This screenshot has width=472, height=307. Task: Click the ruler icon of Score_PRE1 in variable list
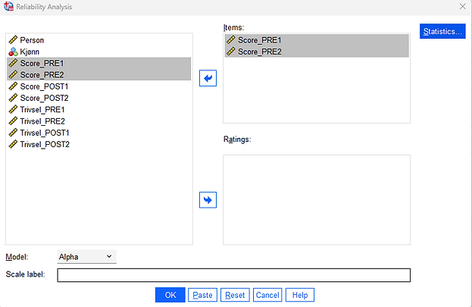pyautogui.click(x=13, y=63)
